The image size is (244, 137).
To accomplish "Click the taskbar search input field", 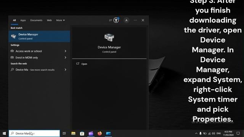I will (34, 134).
